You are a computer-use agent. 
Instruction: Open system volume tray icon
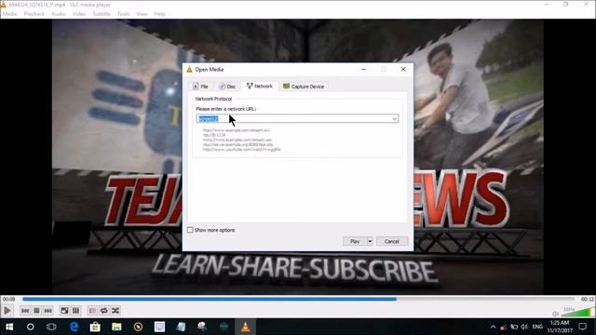coord(524,327)
